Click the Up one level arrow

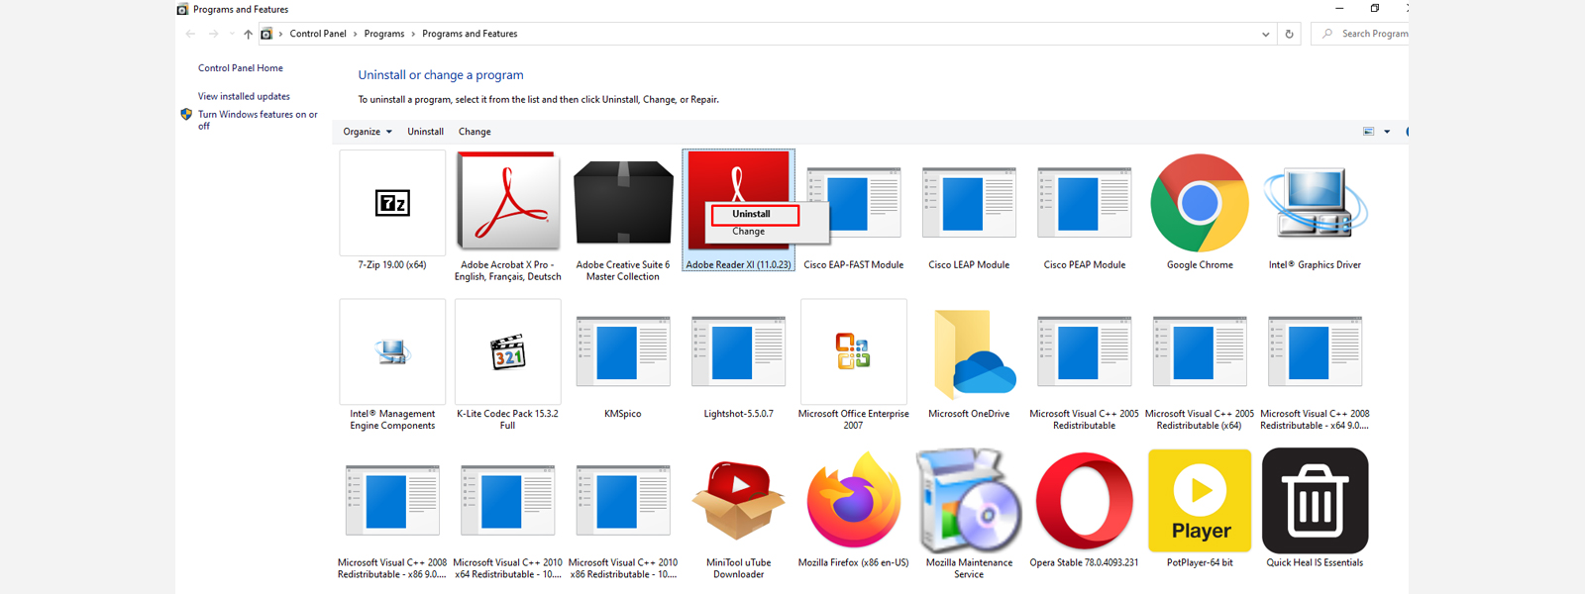tap(248, 34)
